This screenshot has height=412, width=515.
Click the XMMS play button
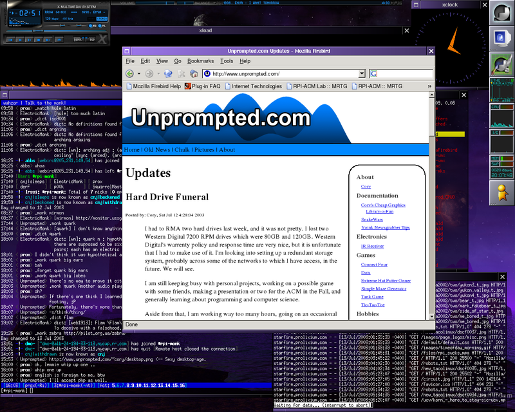20,40
